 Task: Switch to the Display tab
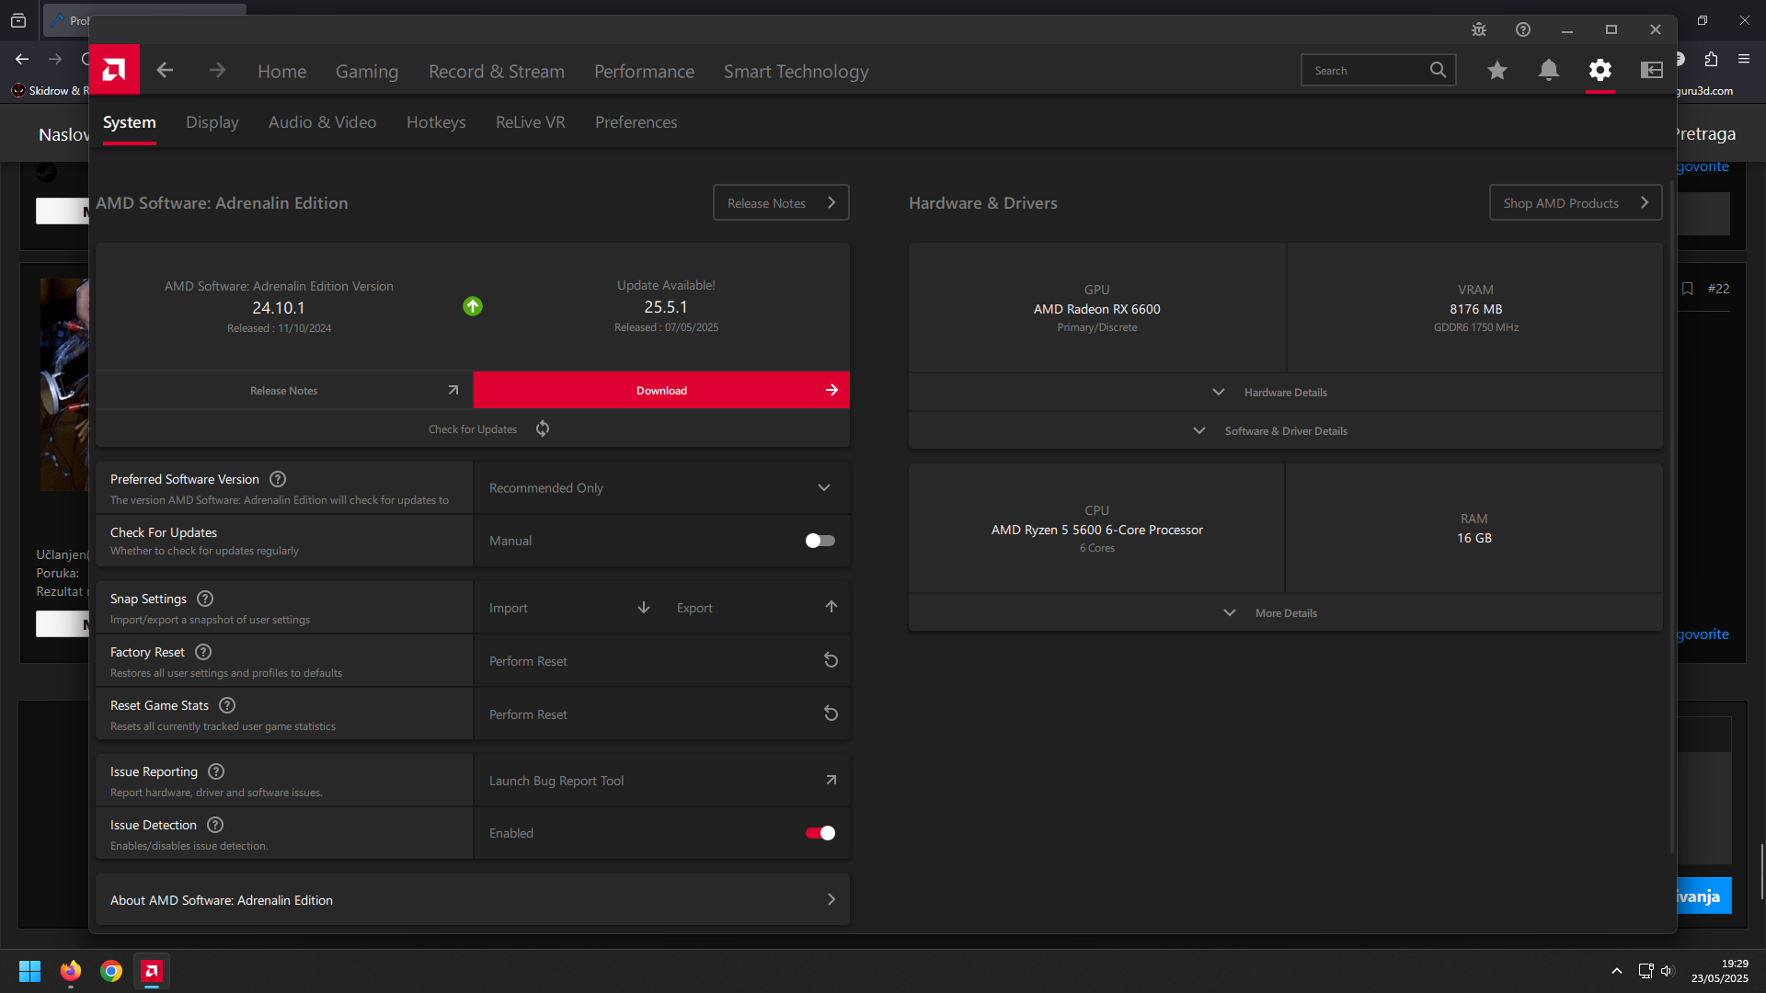[x=212, y=122]
